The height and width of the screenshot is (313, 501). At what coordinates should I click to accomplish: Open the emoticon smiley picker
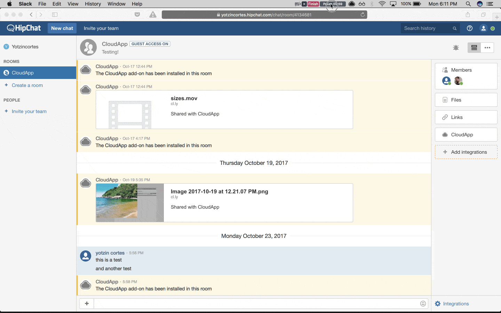(423, 304)
